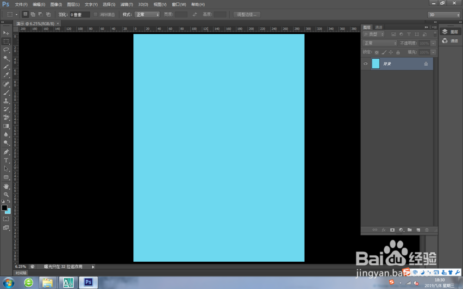This screenshot has height=289, width=463.
Task: Open File Explorer from the taskbar
Action: (x=48, y=283)
